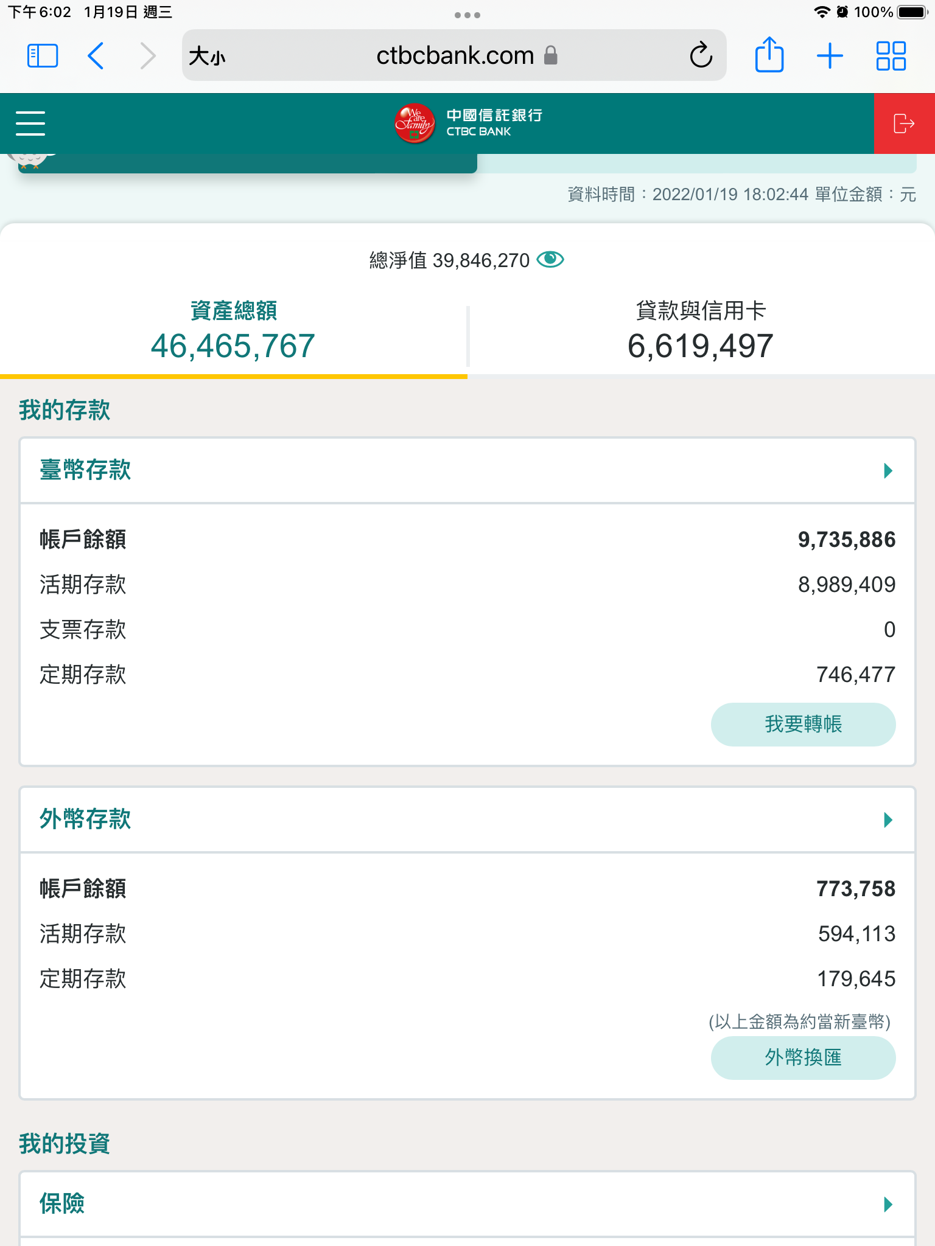Viewport: 935px width, 1246px height.
Task: Open the Safari share sheet
Action: click(x=769, y=56)
